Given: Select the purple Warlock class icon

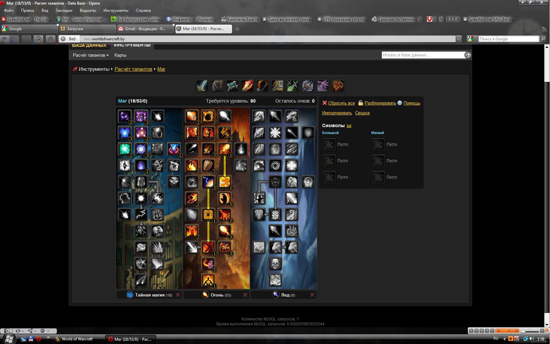Looking at the screenshot, I should [x=323, y=86].
